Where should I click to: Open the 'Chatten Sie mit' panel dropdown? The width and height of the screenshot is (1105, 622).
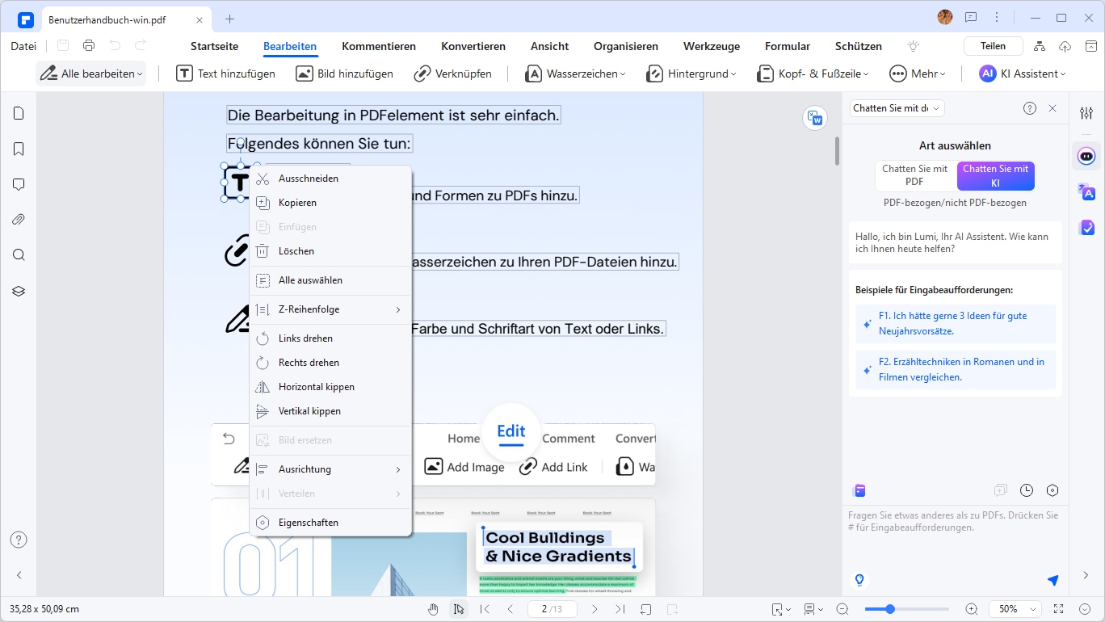[x=897, y=108]
